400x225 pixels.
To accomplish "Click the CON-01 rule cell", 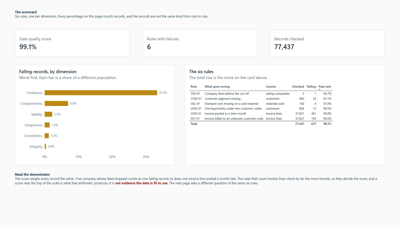I will coord(196,114).
